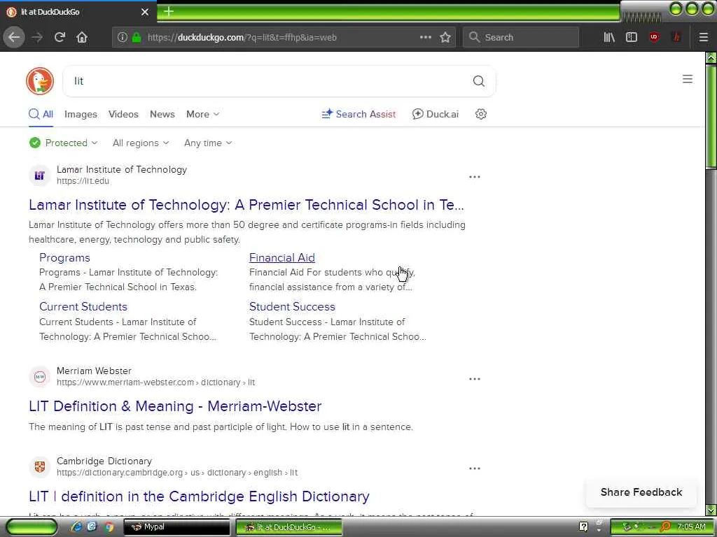The image size is (717, 537).
Task: Switch to the Images tab
Action: (x=81, y=114)
